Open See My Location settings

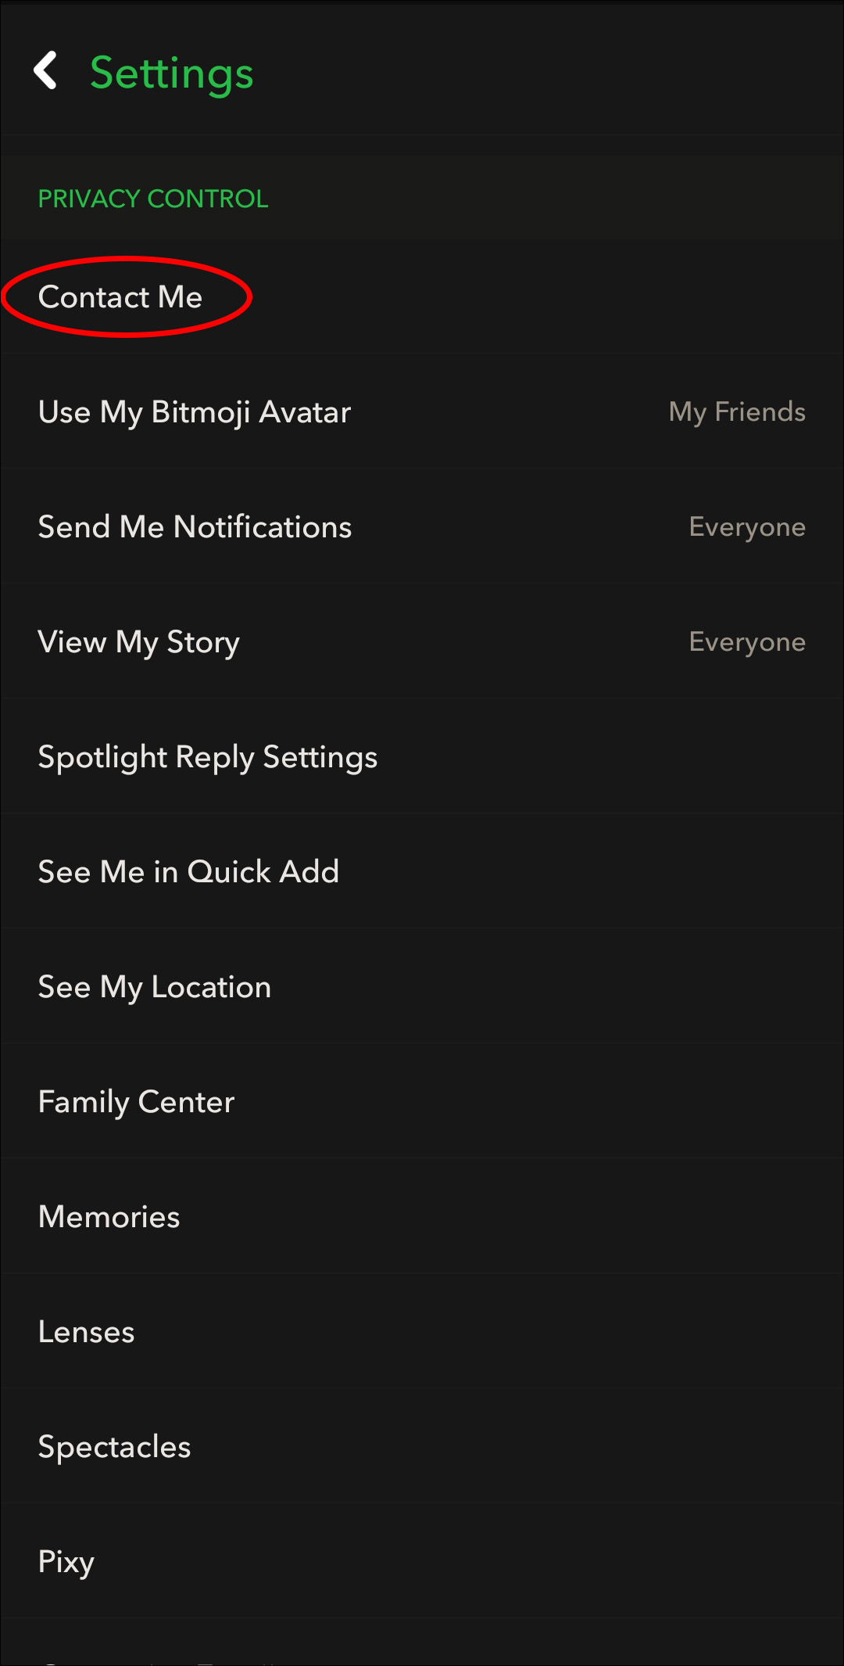point(155,987)
